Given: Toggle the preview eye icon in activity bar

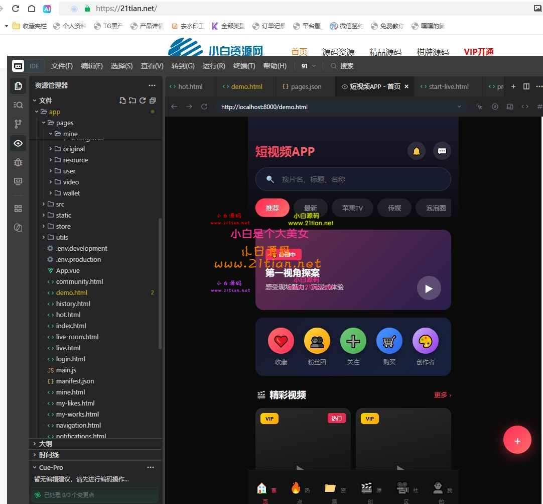Looking at the screenshot, I should [x=18, y=143].
